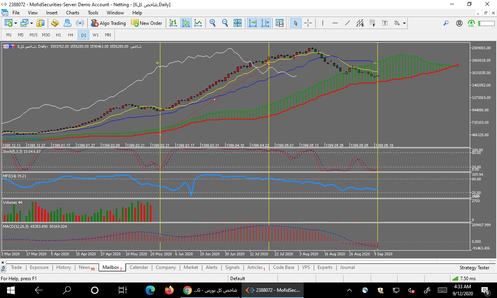Open Market Watch with the gold coins icon
The image size is (497, 298).
click(x=40, y=23)
